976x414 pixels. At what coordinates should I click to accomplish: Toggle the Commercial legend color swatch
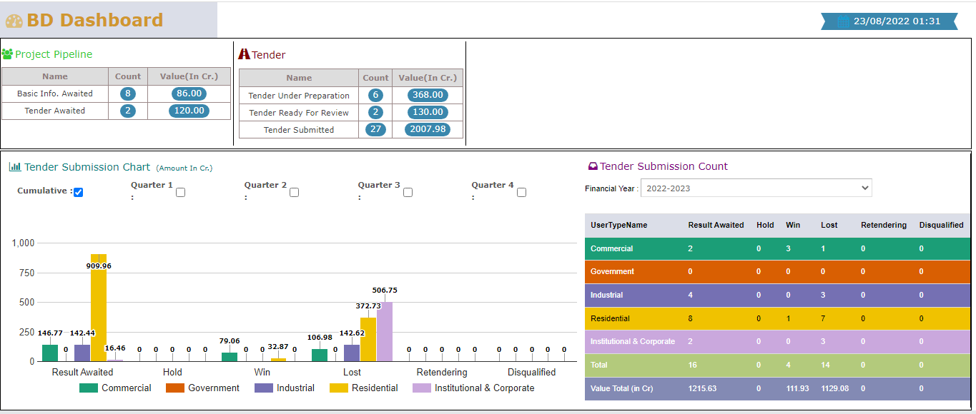tap(88, 388)
